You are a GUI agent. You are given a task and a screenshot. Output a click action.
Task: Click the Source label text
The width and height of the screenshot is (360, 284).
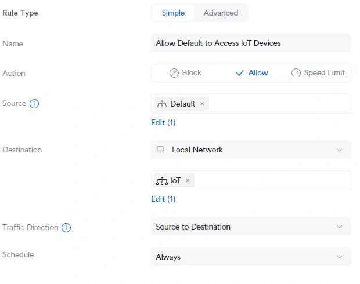coord(15,103)
